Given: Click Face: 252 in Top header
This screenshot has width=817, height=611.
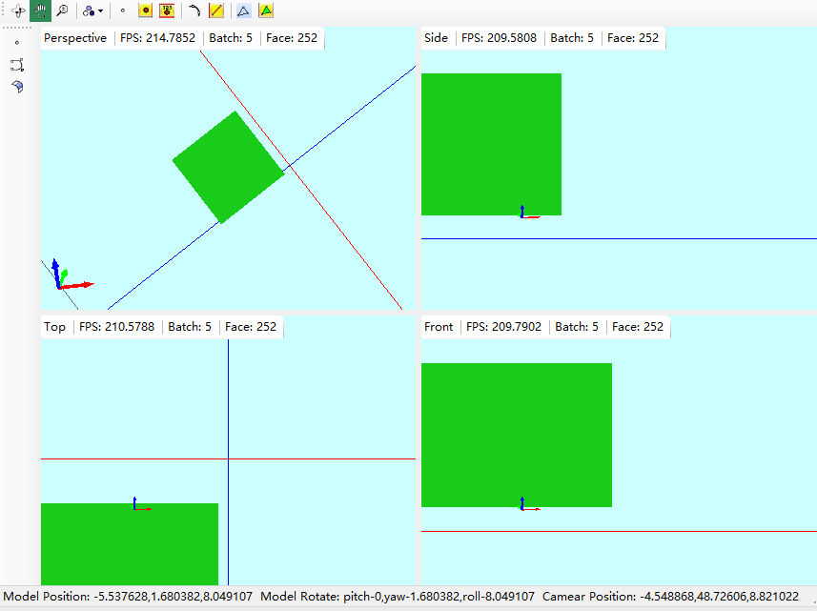Looking at the screenshot, I should [251, 327].
